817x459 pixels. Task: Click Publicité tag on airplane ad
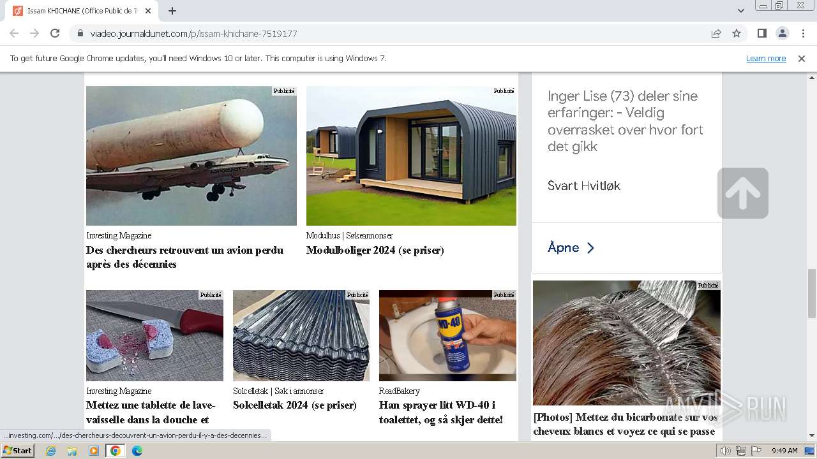[284, 91]
